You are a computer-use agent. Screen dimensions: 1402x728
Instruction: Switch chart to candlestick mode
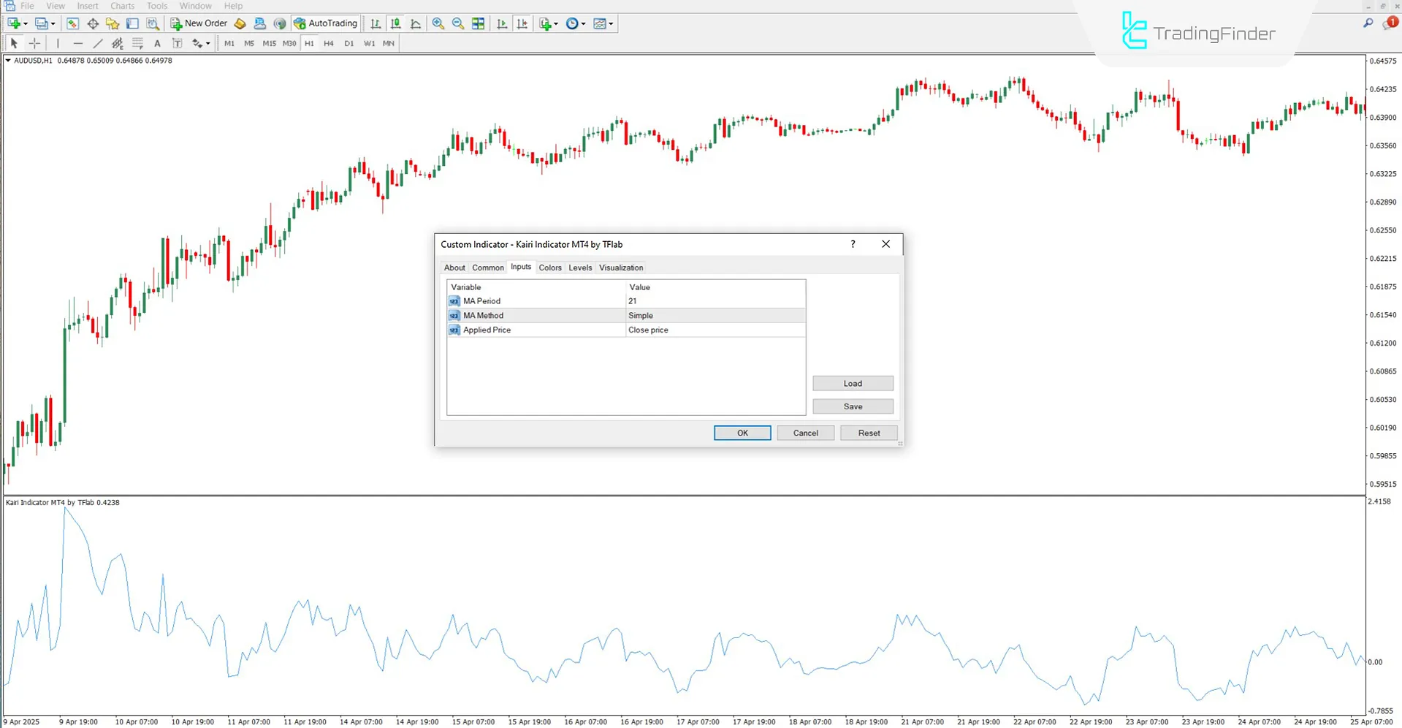(395, 23)
